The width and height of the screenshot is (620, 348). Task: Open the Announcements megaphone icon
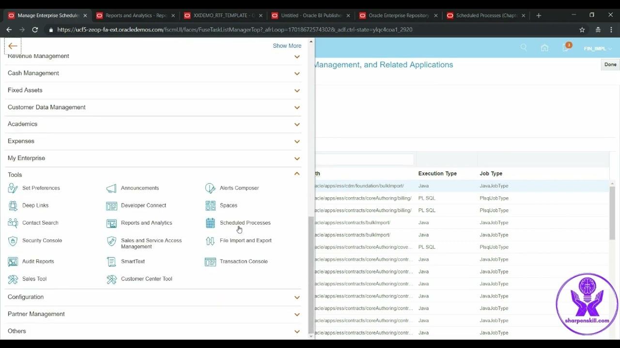111,188
